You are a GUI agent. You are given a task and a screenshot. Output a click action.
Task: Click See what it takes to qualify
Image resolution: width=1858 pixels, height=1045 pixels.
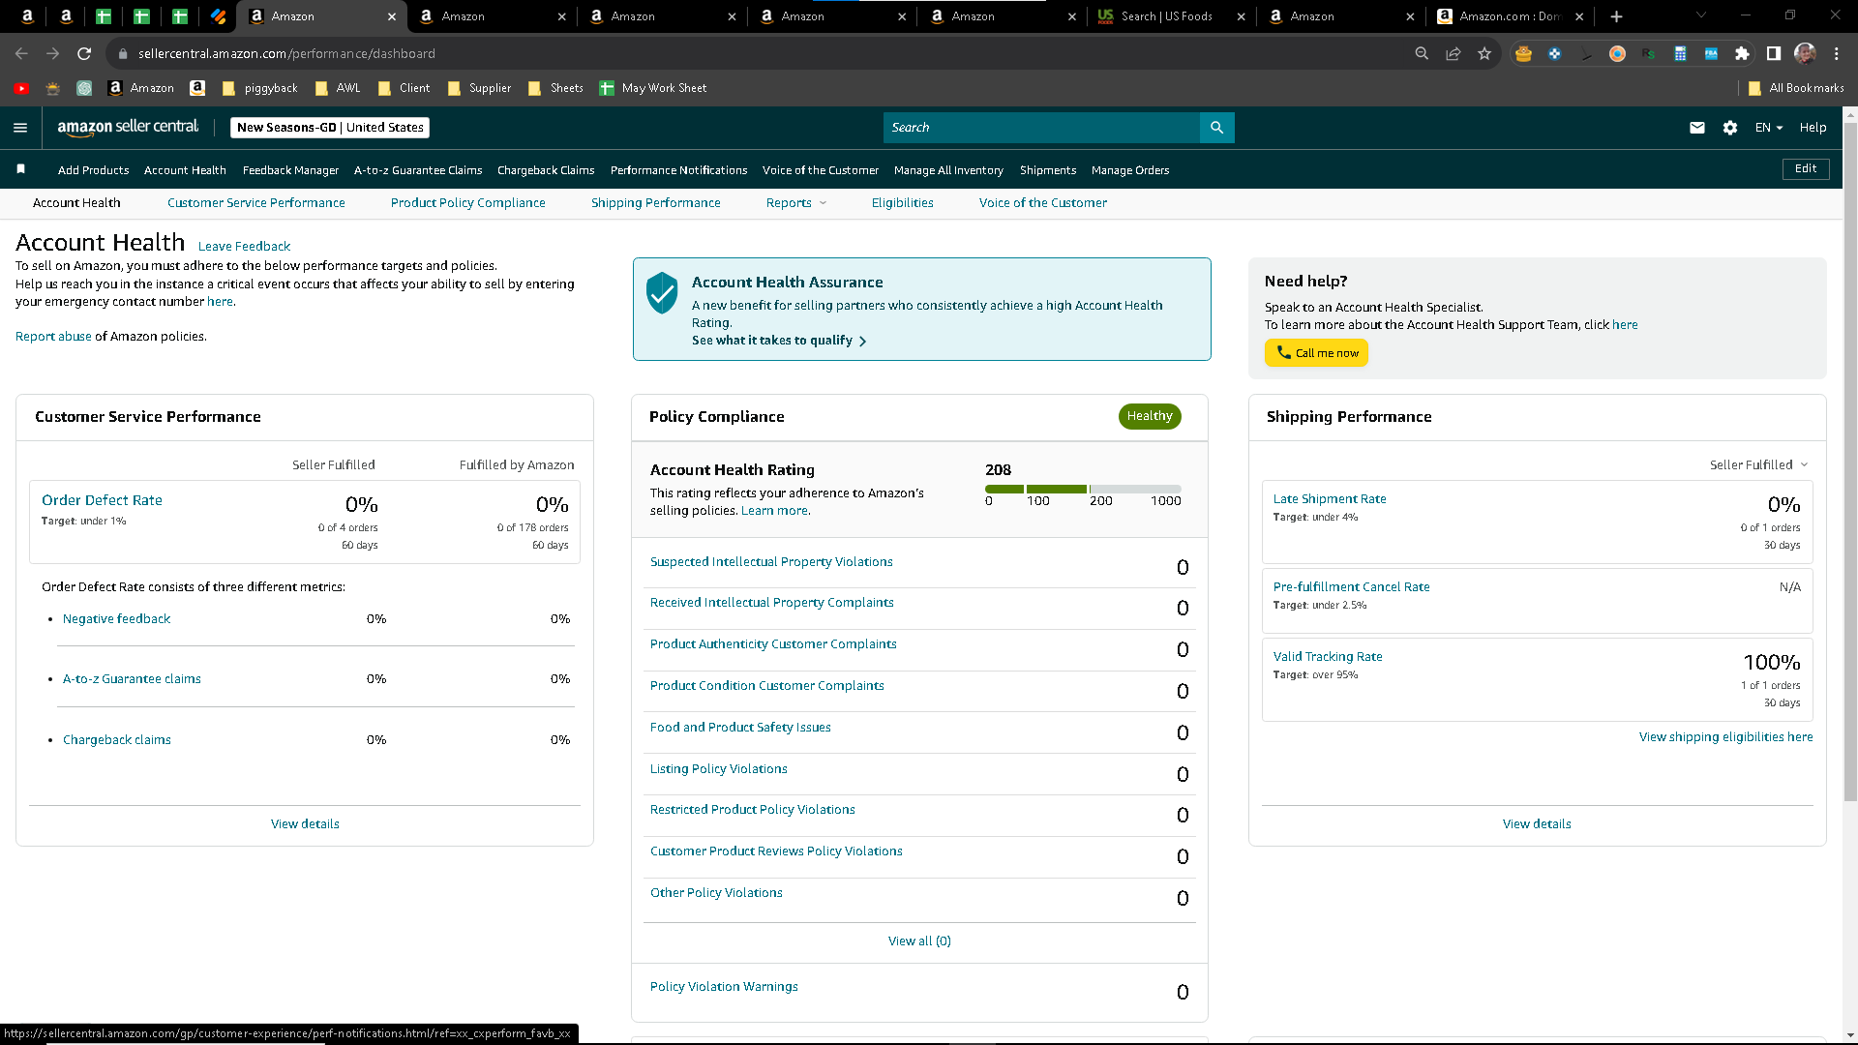click(779, 341)
